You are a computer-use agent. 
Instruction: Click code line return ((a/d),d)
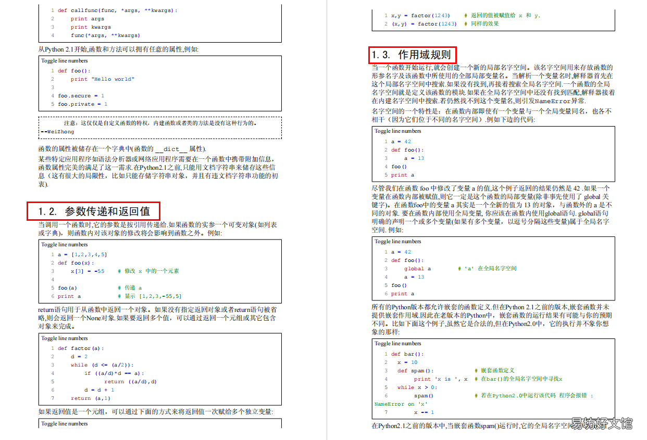[x=130, y=382]
